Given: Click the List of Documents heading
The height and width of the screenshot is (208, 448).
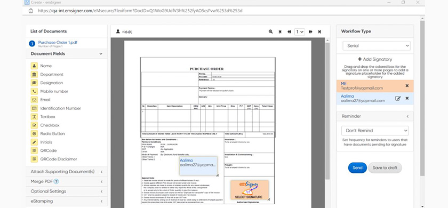Looking at the screenshot, I should click(49, 31).
